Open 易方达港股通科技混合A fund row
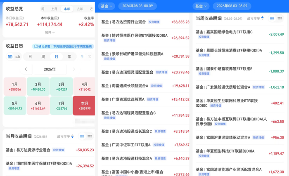Image resolution: width=289 pixels, height=176 pixels. pos(145,158)
